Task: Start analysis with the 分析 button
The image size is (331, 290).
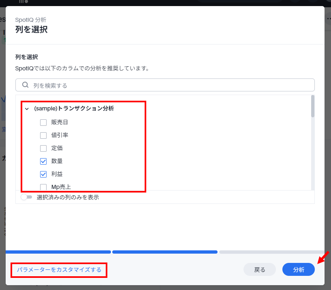Action: (x=298, y=270)
